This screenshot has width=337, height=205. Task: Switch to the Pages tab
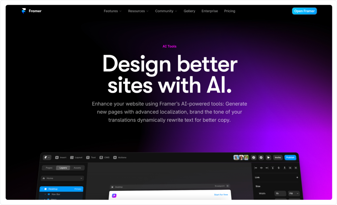coord(49,168)
